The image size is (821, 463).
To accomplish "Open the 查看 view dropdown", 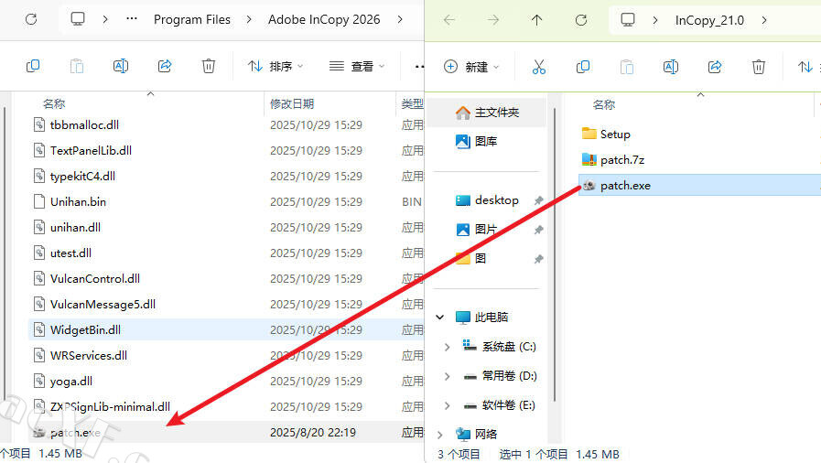I will point(357,66).
